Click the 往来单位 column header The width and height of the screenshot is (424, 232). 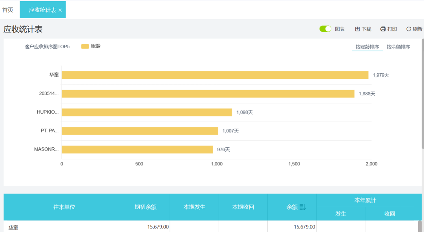[x=64, y=207]
